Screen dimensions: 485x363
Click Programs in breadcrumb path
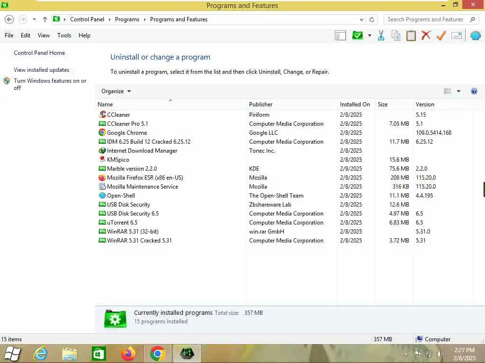(127, 19)
